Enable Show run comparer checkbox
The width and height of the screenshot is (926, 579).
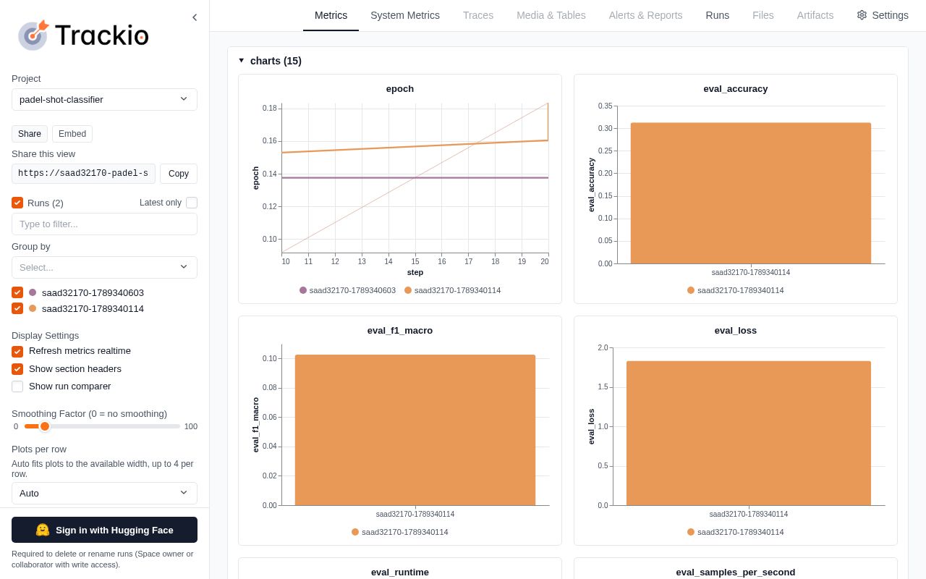click(x=17, y=386)
